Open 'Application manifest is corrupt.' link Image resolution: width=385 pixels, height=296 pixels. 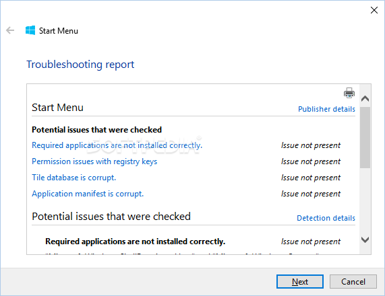(88, 194)
